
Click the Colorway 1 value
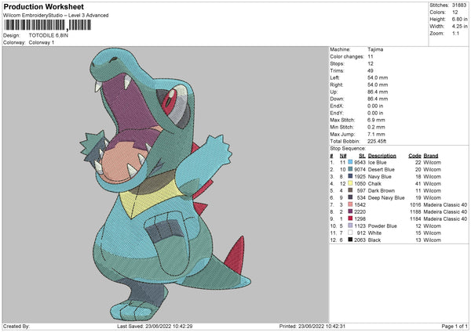pos(42,42)
